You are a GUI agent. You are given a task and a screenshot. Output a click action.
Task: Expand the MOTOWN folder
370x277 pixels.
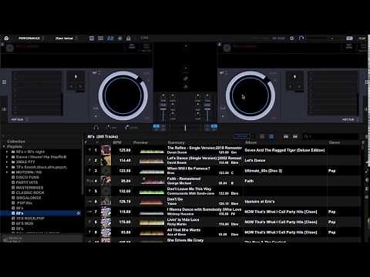7,172
